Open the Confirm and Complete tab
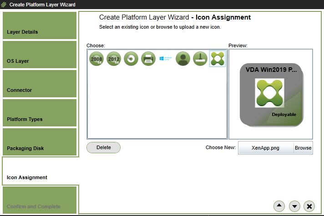This screenshot has width=324, height=216. [40, 200]
